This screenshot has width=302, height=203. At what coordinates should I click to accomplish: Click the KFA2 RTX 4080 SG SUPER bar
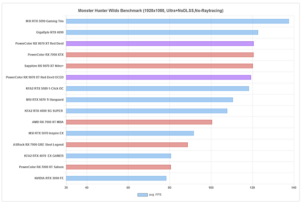pos(146,111)
